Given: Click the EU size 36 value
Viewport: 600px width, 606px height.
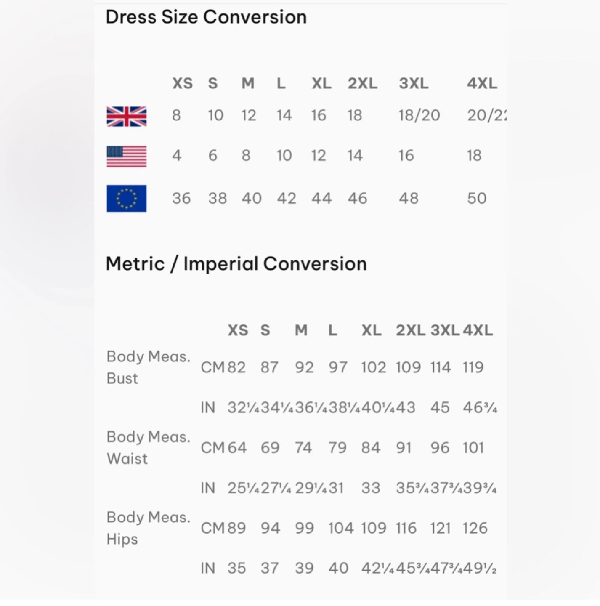Looking at the screenshot, I should (x=181, y=198).
